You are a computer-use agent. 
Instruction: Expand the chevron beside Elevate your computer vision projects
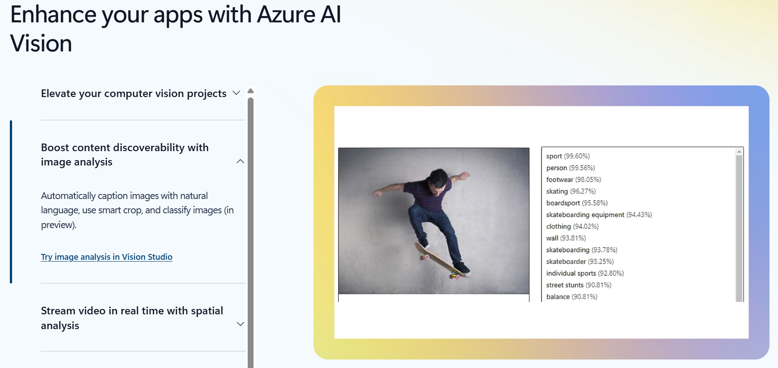click(x=236, y=93)
